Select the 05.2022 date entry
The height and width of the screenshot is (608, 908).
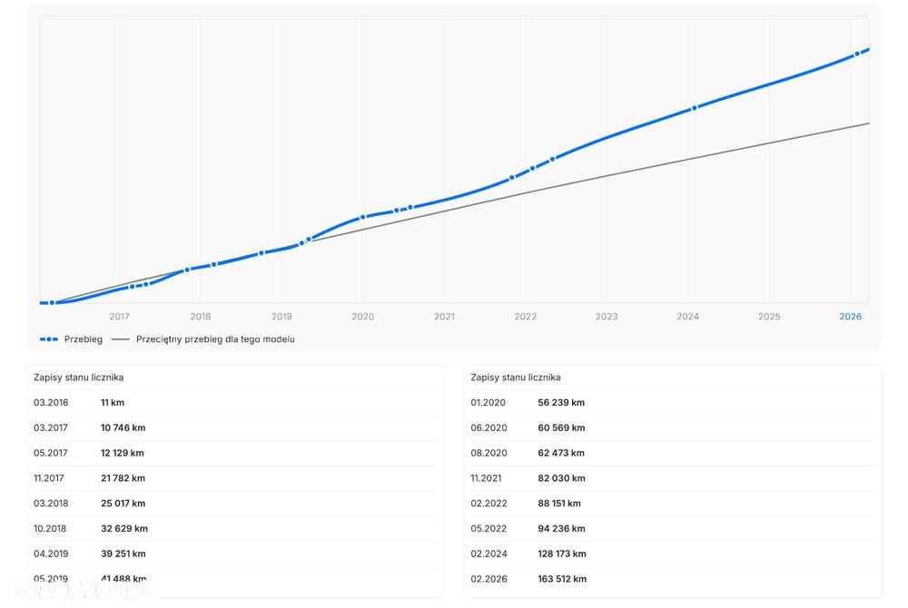click(489, 528)
